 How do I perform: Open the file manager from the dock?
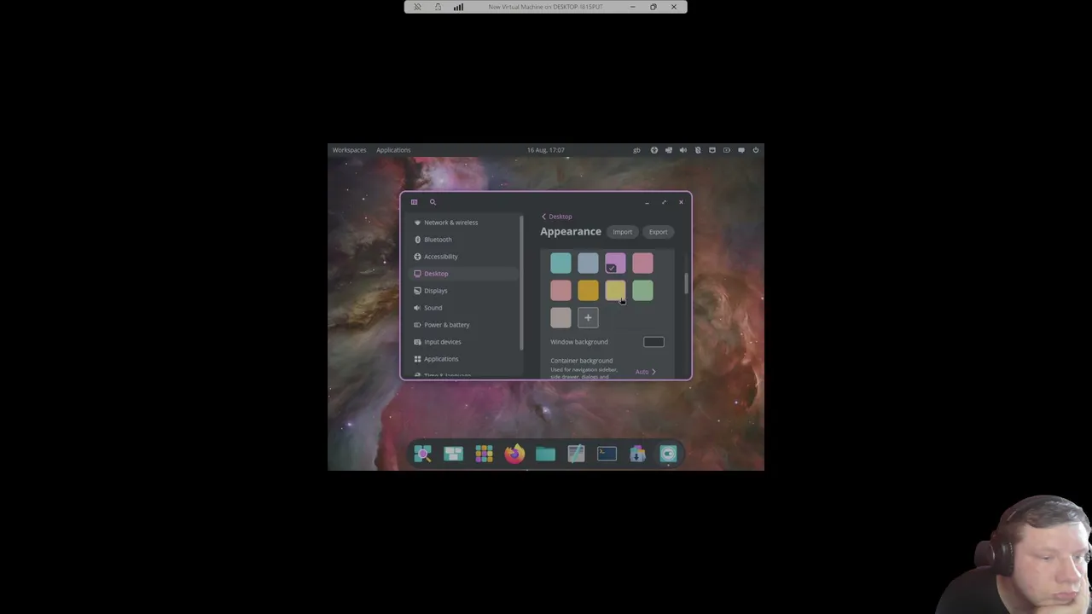click(545, 454)
